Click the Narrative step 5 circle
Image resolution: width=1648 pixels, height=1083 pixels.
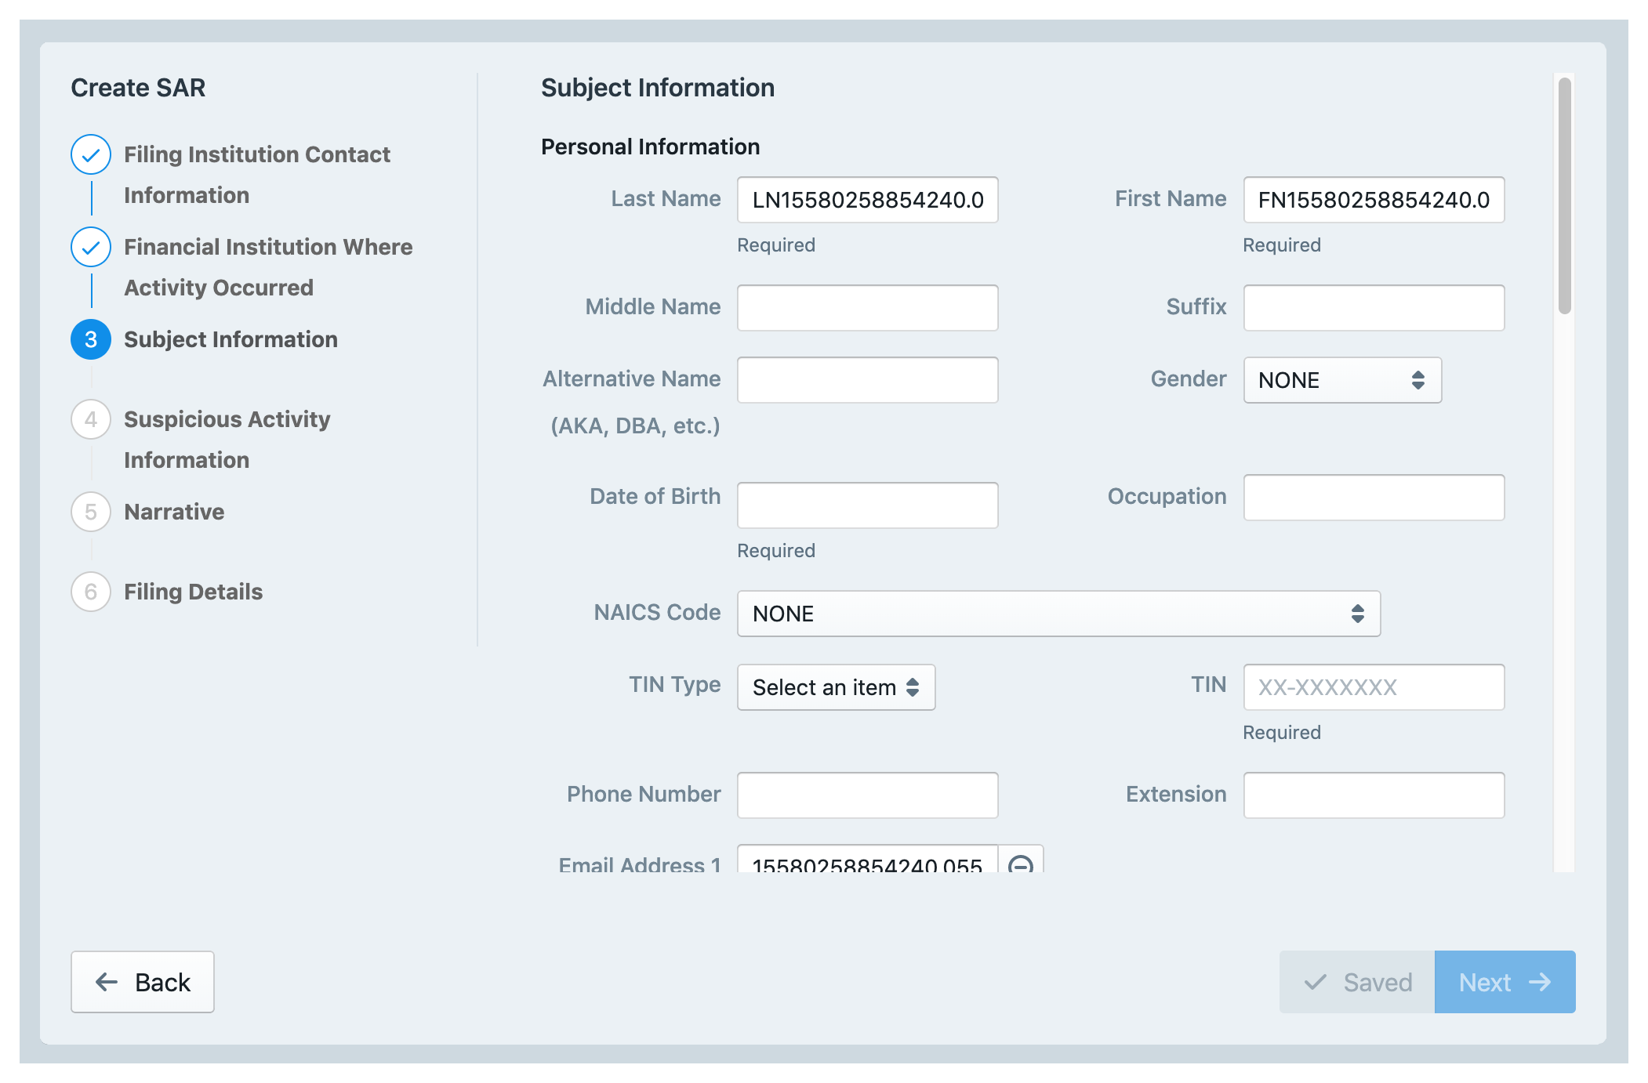[x=91, y=512]
